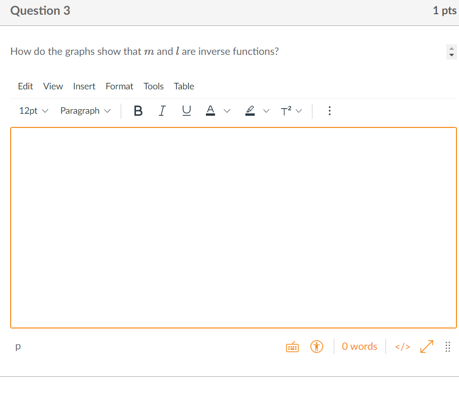The height and width of the screenshot is (394, 459).
Task: Open the 12pt font size dropdown
Action: 33,111
